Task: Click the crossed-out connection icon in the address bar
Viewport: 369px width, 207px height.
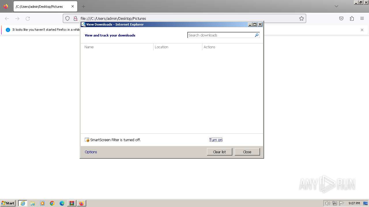Action: click(76, 18)
